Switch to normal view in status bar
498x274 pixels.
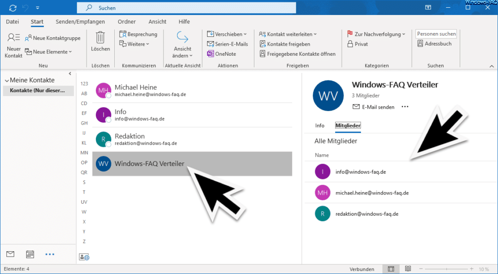[x=391, y=269]
